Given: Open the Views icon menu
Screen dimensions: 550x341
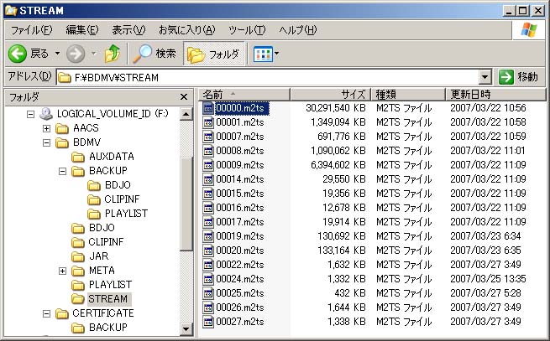Looking at the screenshot, I should pyautogui.click(x=263, y=54).
